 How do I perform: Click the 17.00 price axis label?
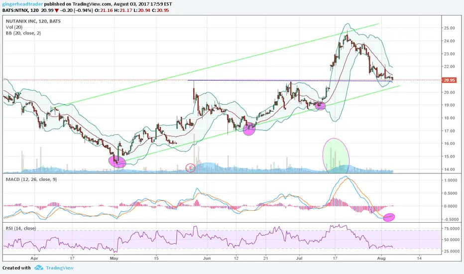(449, 131)
